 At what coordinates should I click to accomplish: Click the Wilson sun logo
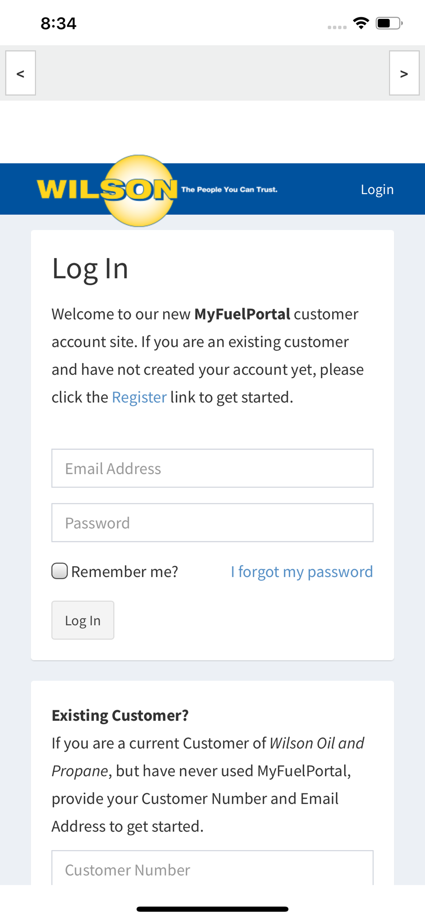click(138, 190)
